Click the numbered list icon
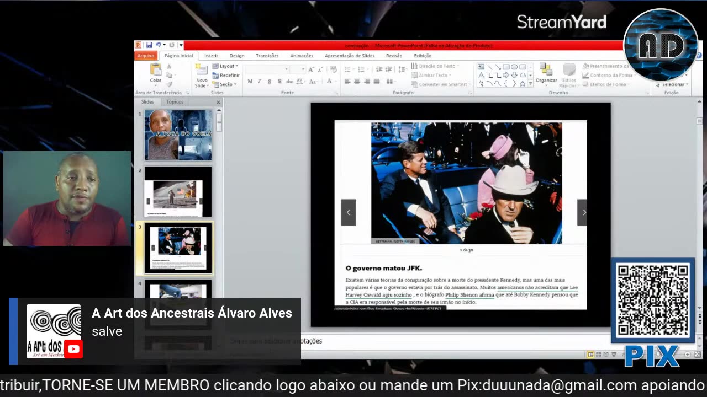 click(362, 69)
